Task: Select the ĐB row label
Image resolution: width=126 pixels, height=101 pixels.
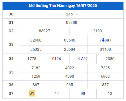Action: pos(11,14)
